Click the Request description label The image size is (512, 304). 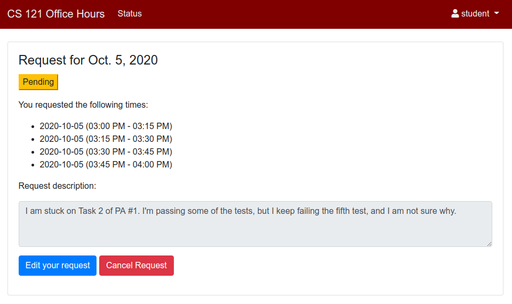[x=57, y=186]
